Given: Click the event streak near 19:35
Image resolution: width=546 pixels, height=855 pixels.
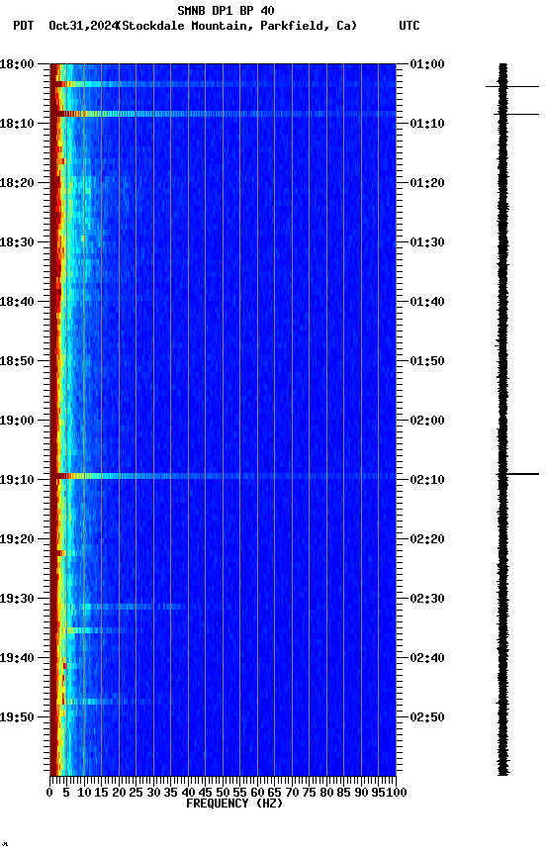Looking at the screenshot, I should [x=95, y=630].
